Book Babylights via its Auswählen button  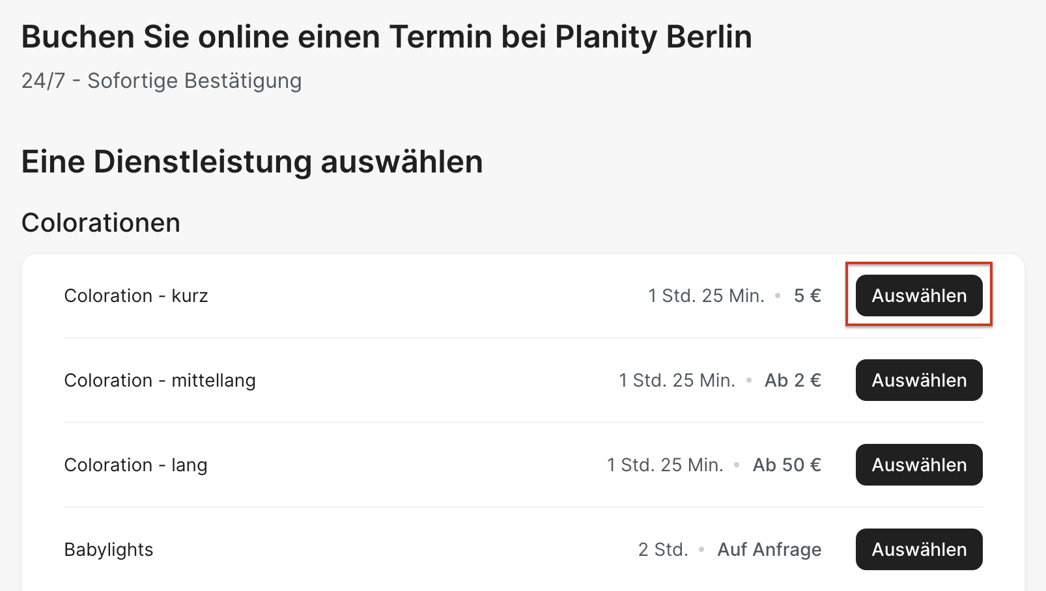tap(918, 549)
